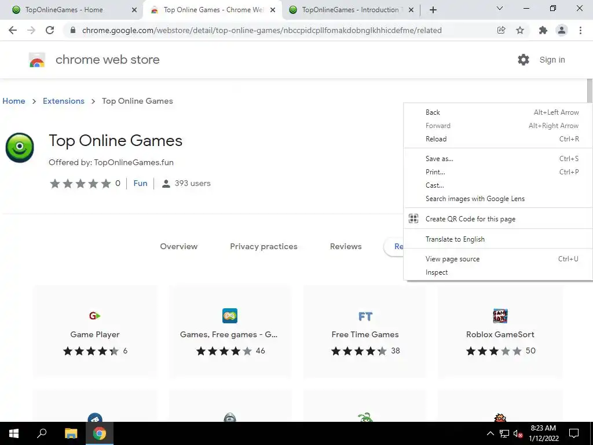
Task: Select Cast... in the context menu
Action: (x=498, y=185)
